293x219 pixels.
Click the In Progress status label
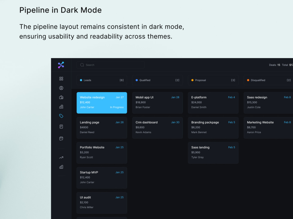(117, 107)
